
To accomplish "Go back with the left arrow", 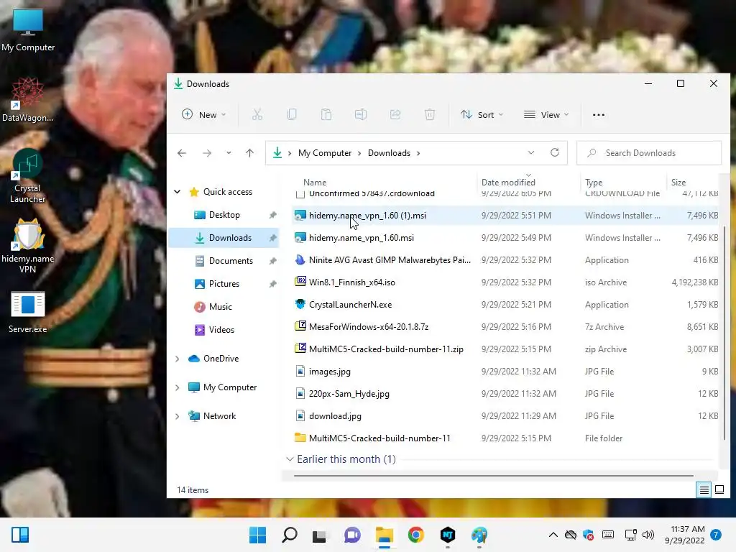I will coord(182,153).
